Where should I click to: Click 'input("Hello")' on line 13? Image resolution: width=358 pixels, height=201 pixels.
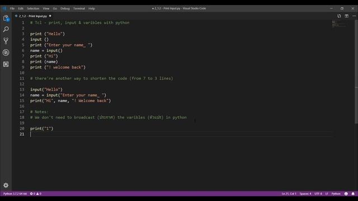(x=46, y=89)
